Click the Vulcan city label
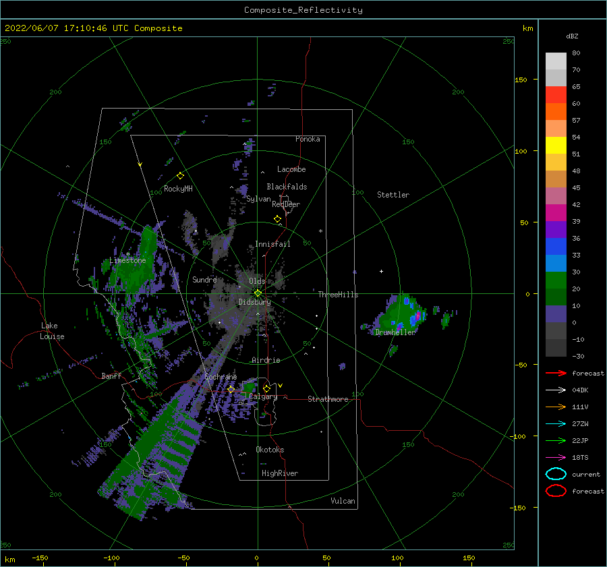607x567 pixels. tap(343, 501)
